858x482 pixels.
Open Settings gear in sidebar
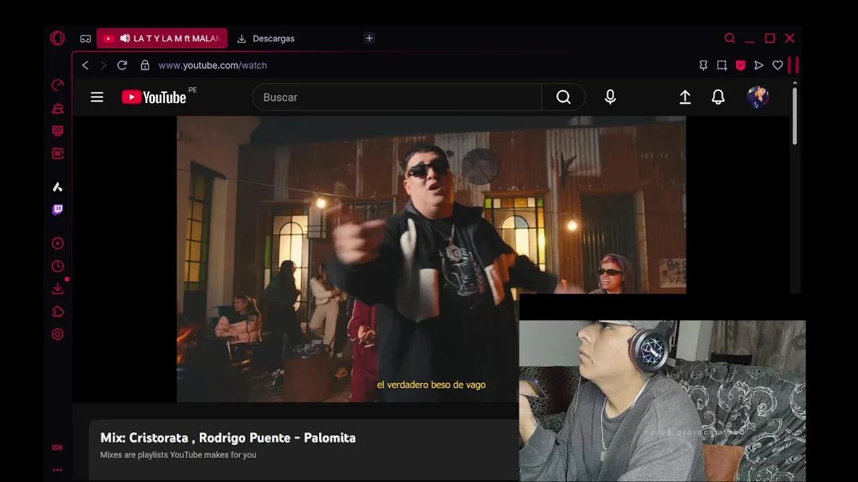58,334
